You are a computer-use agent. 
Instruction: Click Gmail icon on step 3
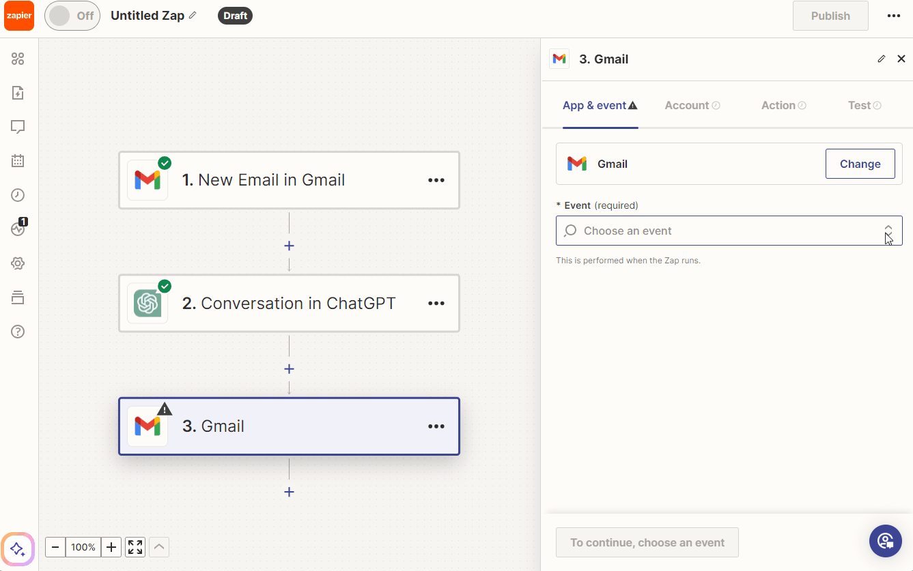[x=148, y=426]
